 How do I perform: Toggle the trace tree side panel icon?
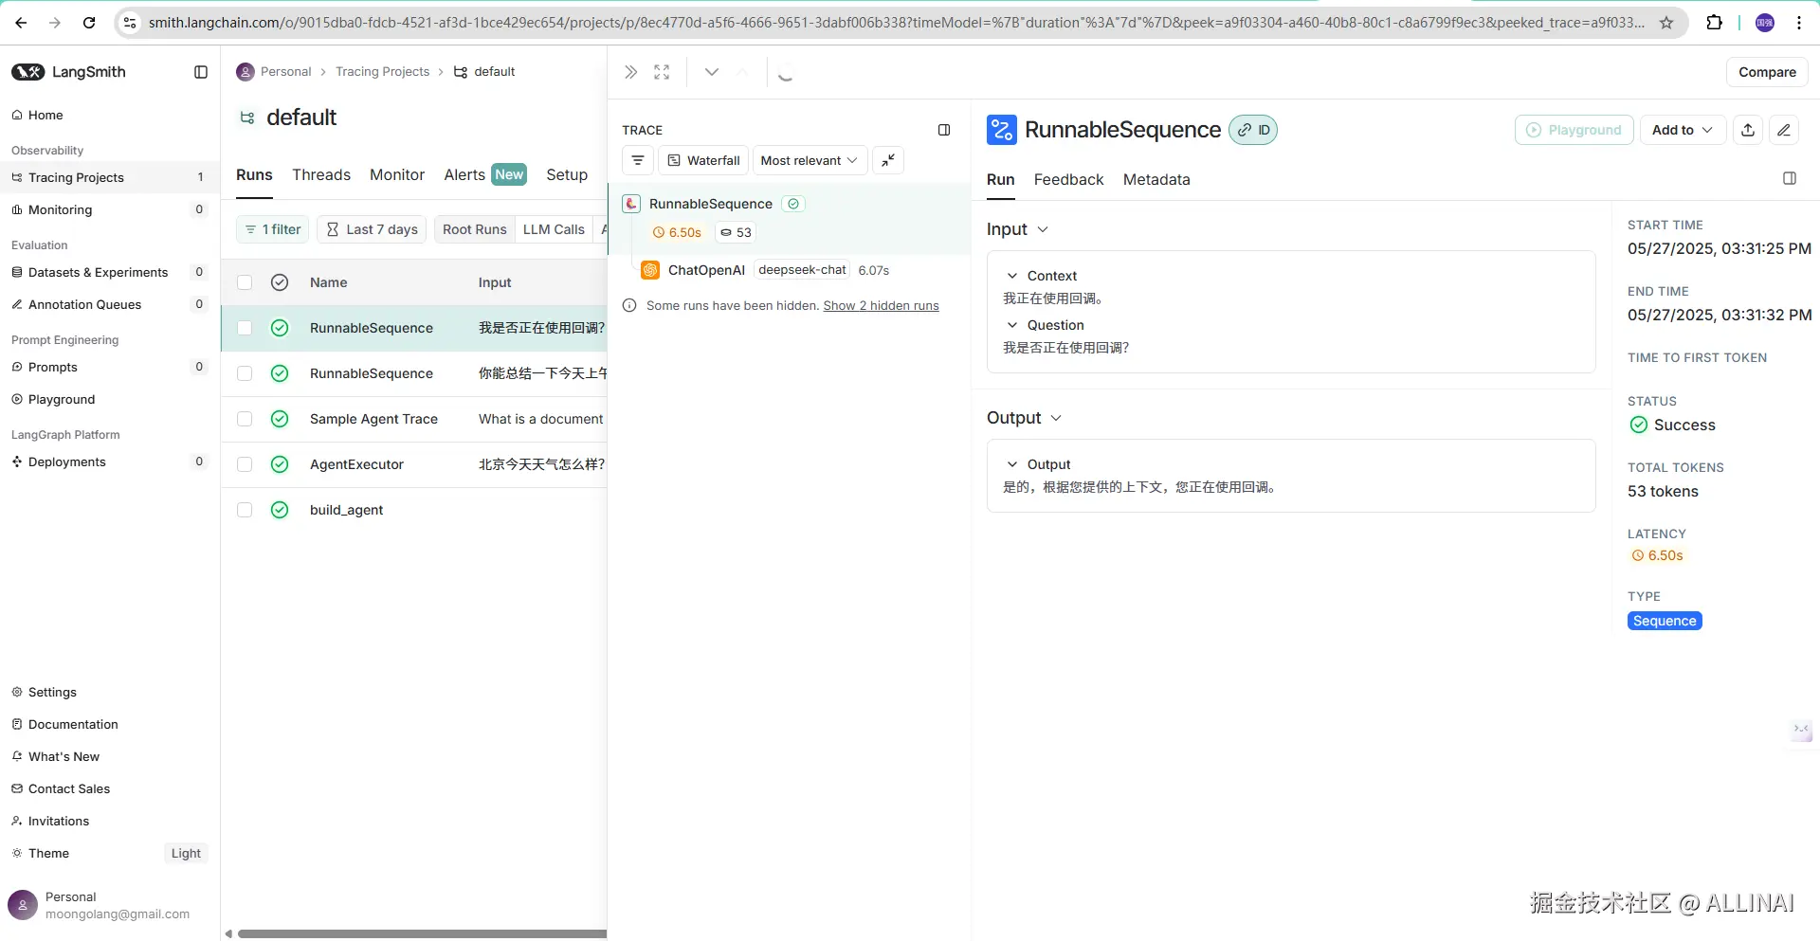tap(944, 130)
